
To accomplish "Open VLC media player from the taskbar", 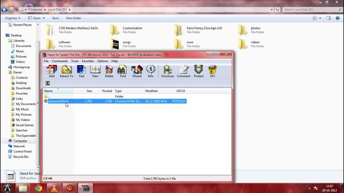I will pos(54,188).
